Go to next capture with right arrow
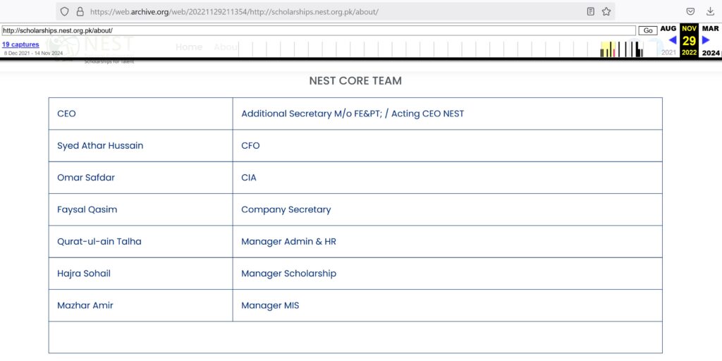The width and height of the screenshot is (722, 361). pyautogui.click(x=706, y=40)
